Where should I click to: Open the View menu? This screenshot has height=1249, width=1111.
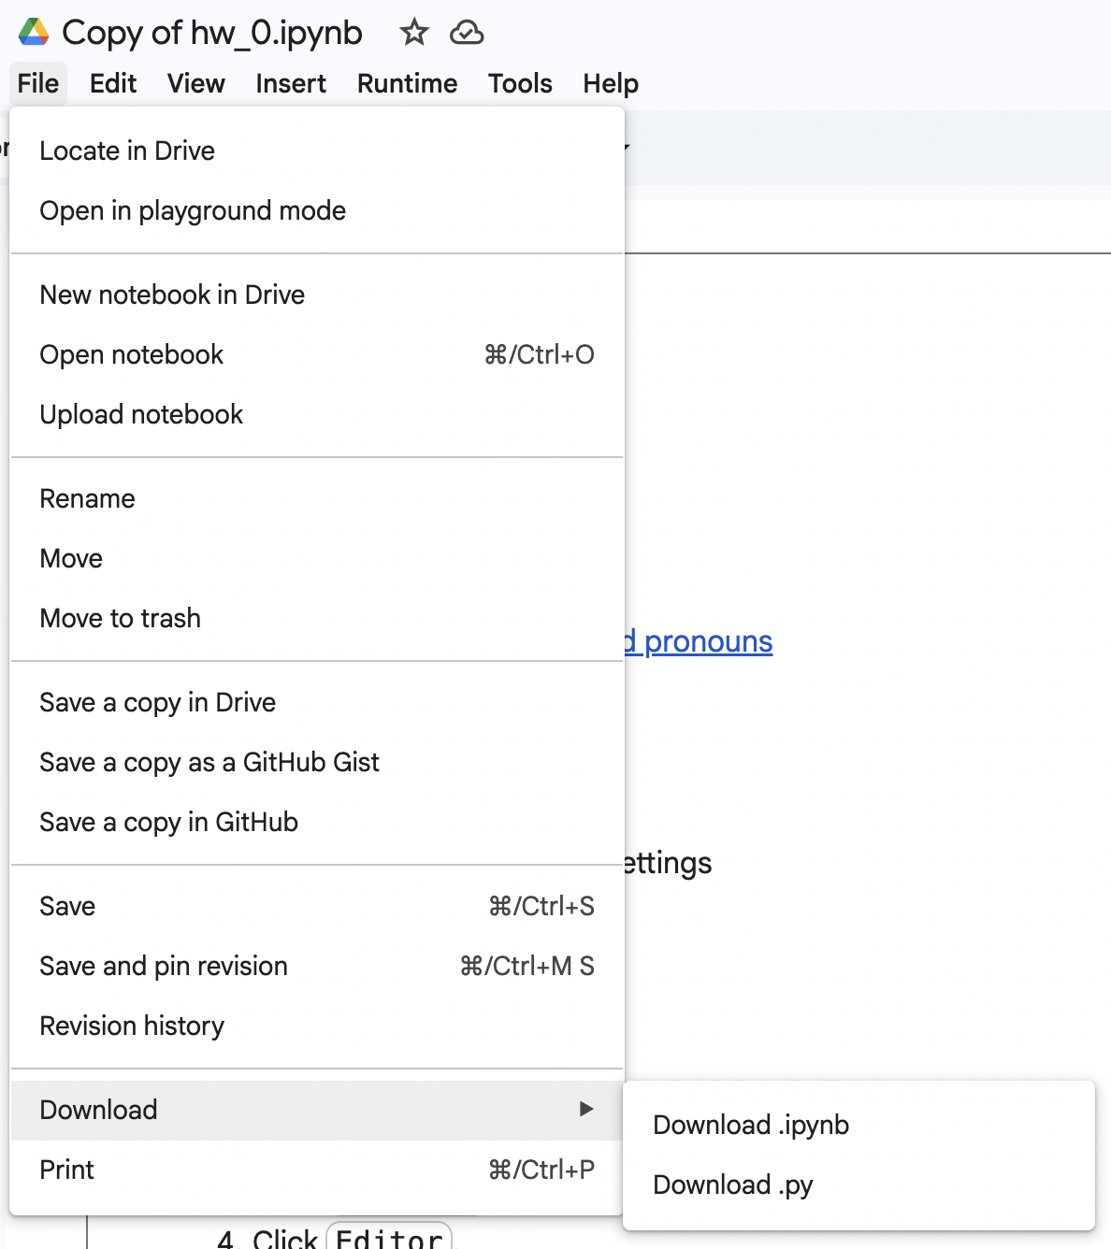tap(196, 84)
